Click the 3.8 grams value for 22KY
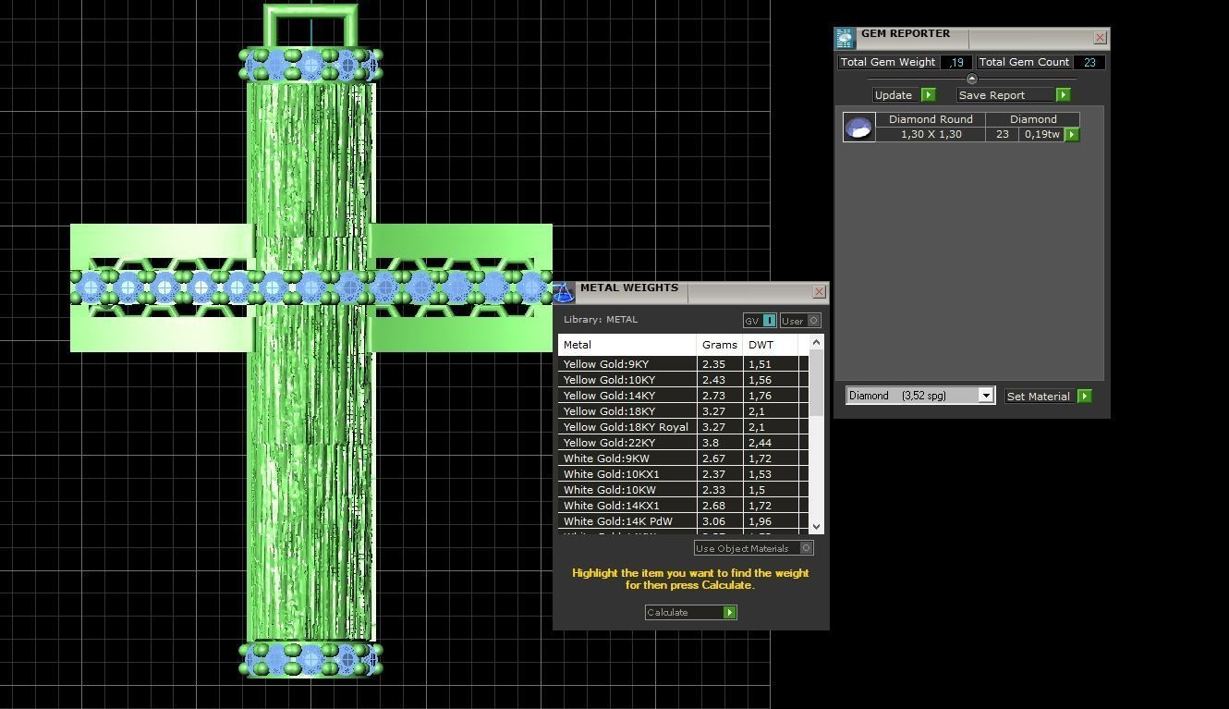1229x709 pixels. 720,443
